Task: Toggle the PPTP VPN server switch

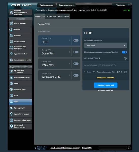Action: coord(76,40)
